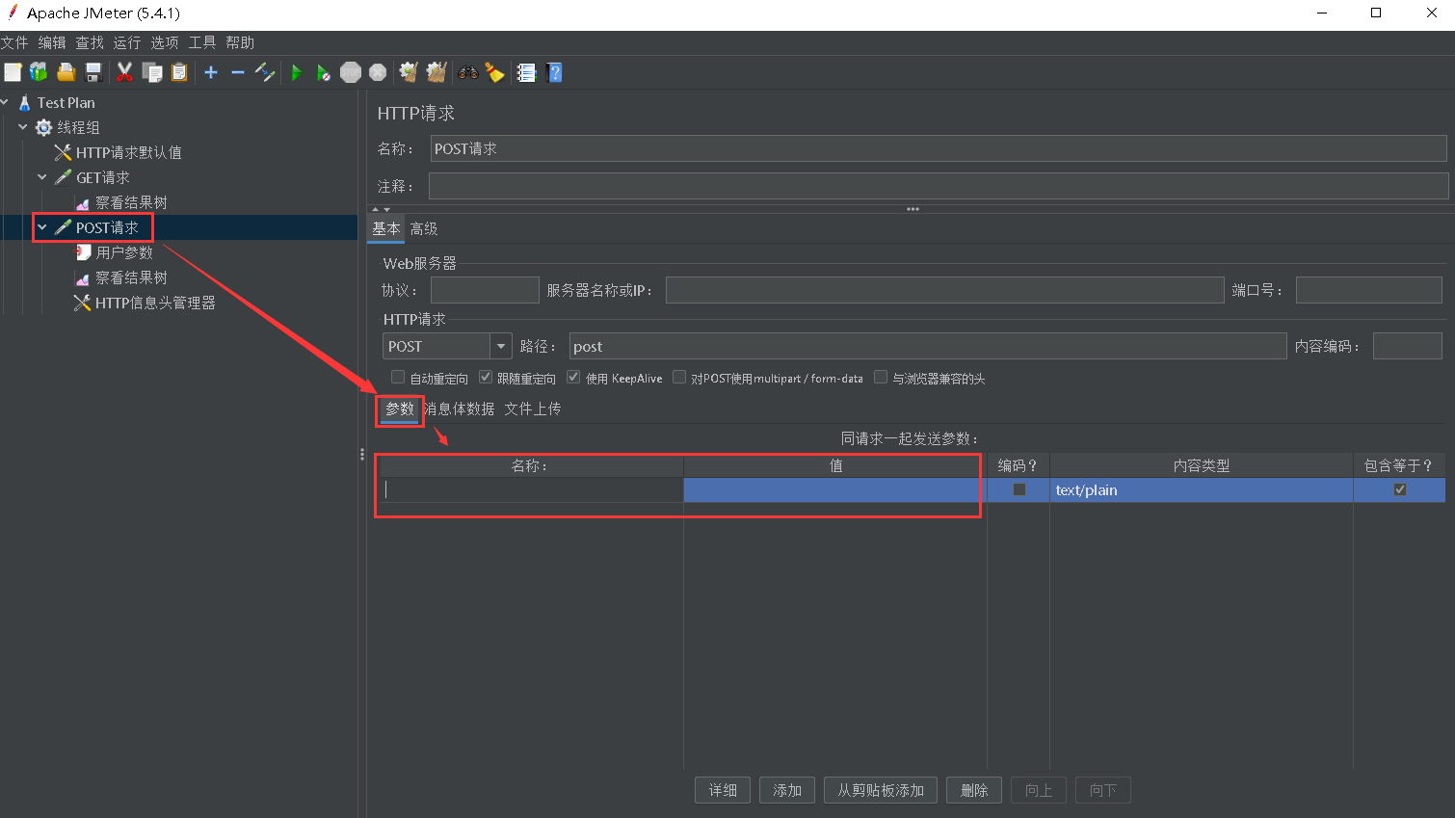Switch to the 高级 tab
The width and height of the screenshot is (1455, 818).
(x=424, y=229)
